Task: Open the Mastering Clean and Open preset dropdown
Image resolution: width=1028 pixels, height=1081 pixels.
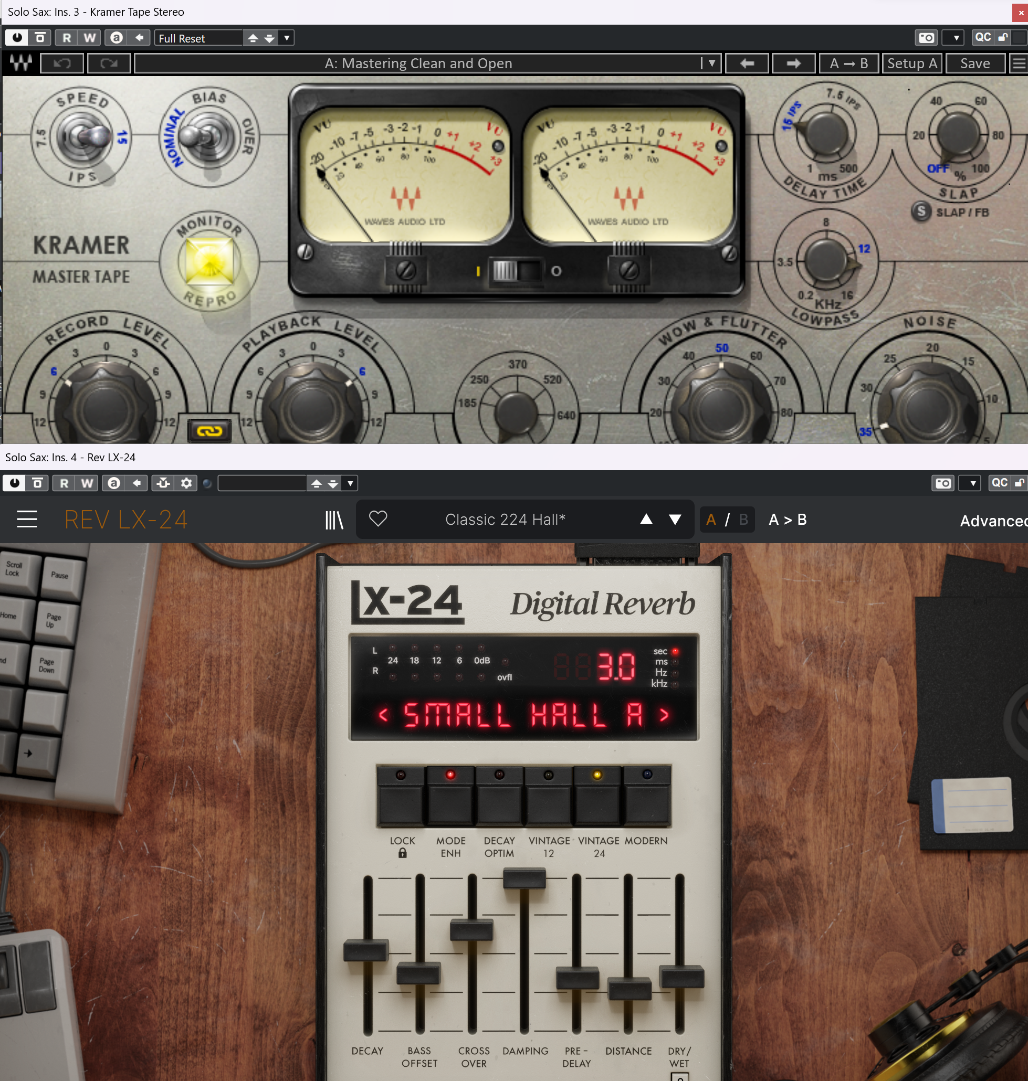Action: coord(711,63)
